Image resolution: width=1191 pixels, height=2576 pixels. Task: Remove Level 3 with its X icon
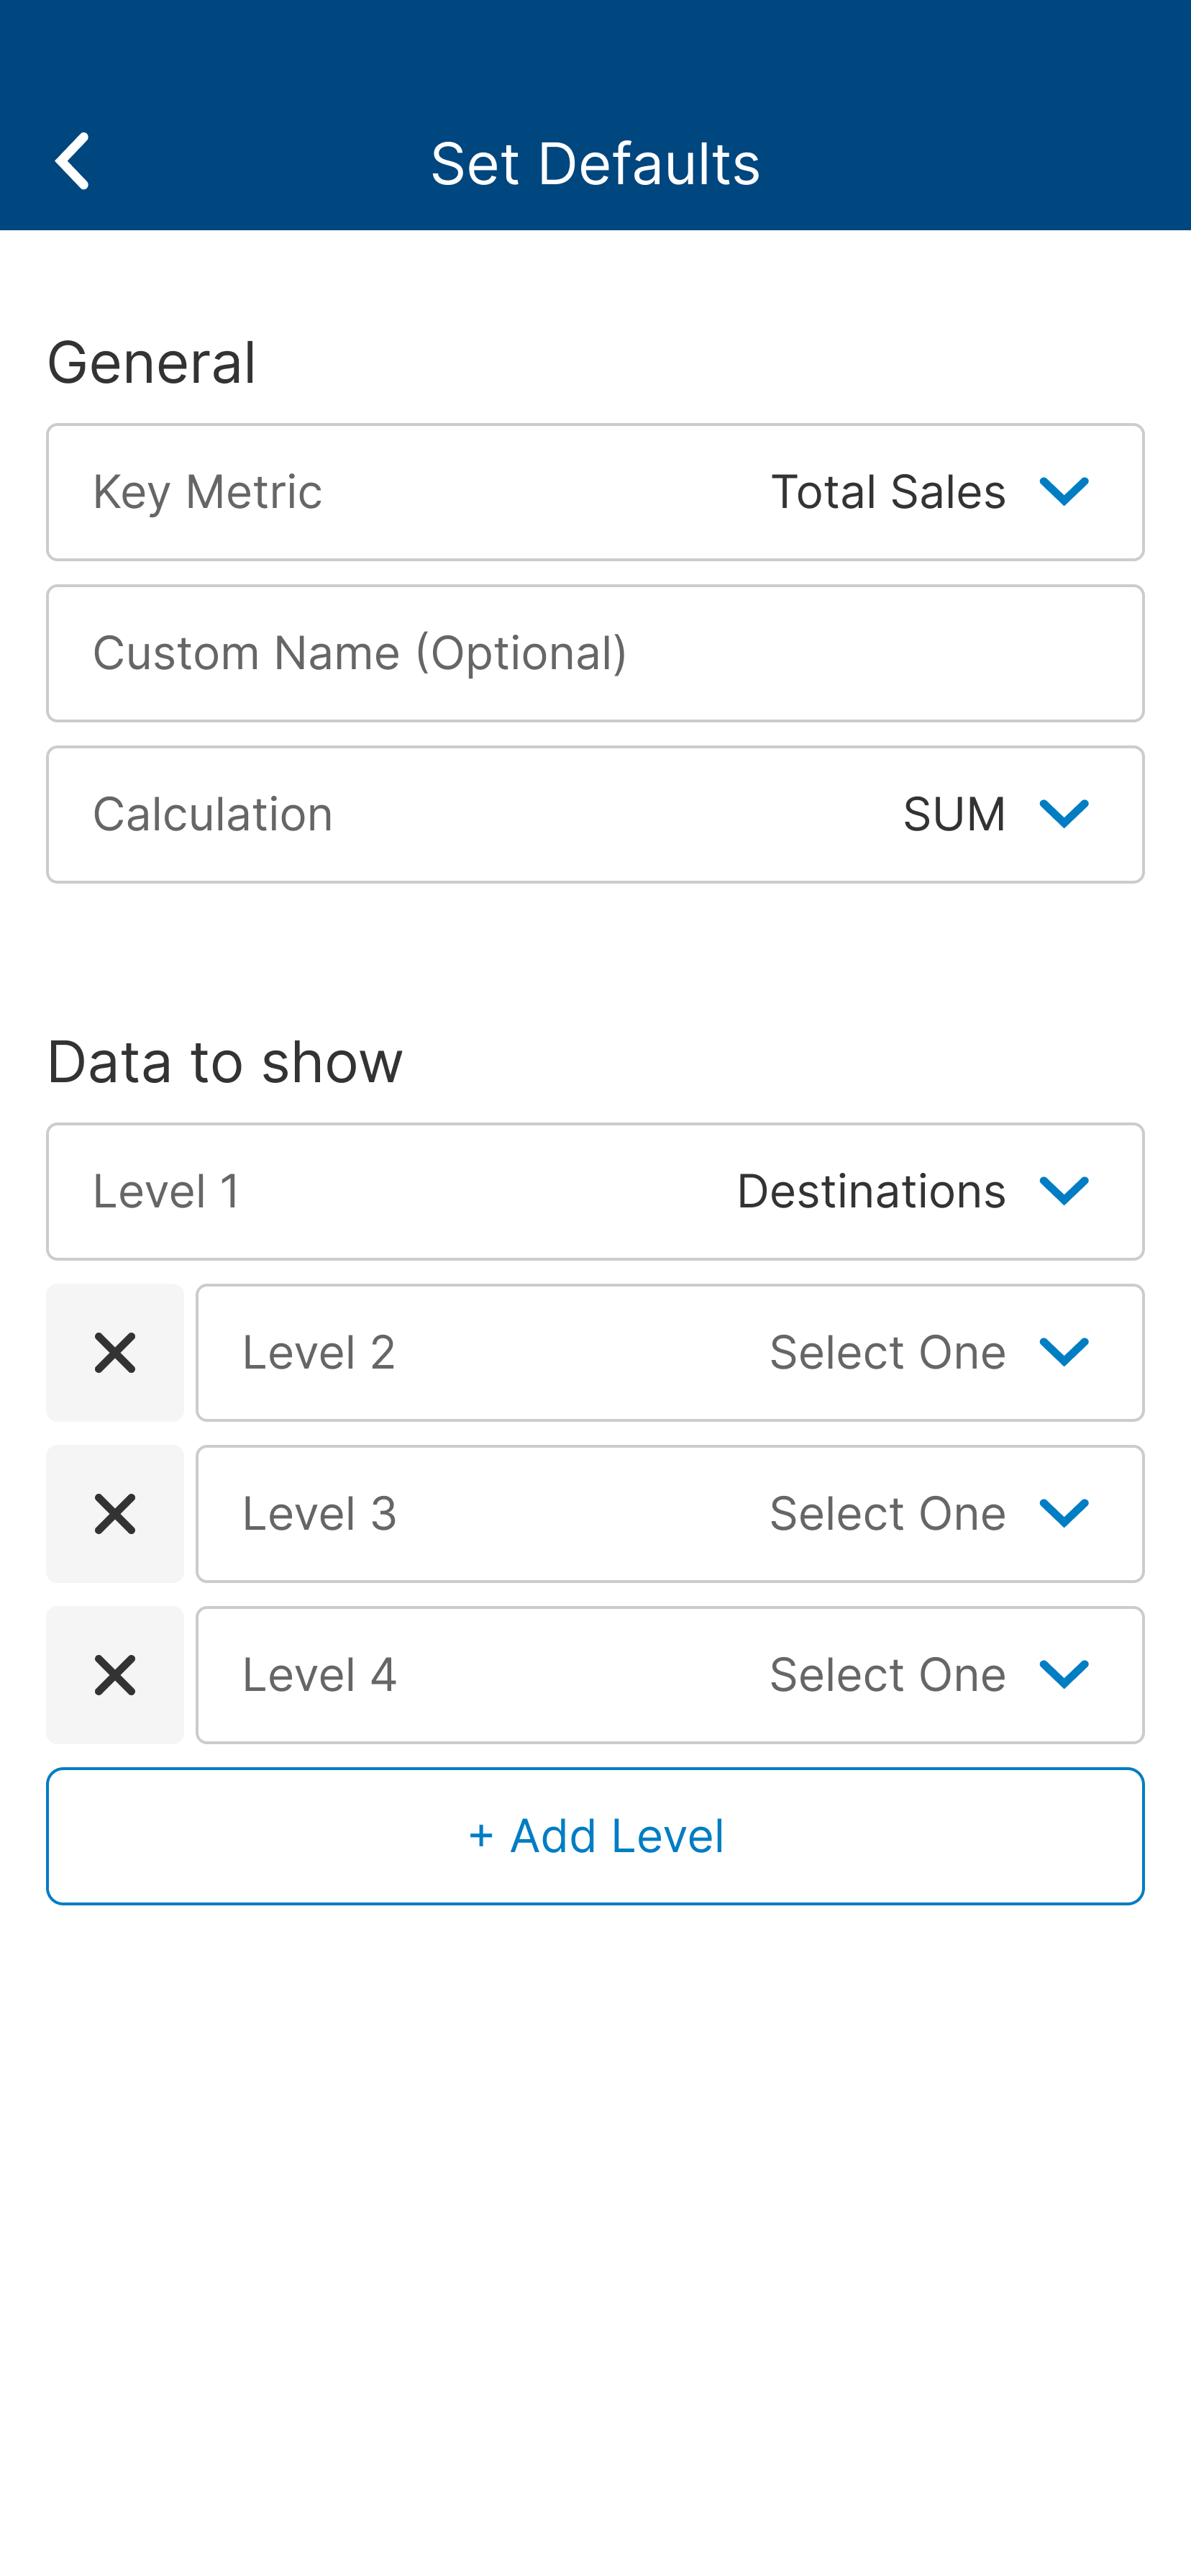point(115,1514)
